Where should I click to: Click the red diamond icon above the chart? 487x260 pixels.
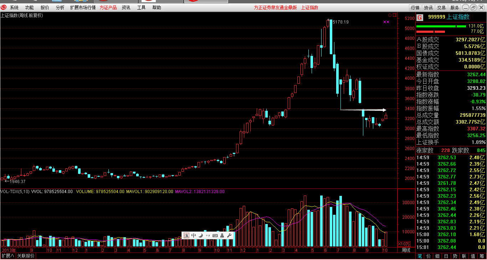coord(390,15)
